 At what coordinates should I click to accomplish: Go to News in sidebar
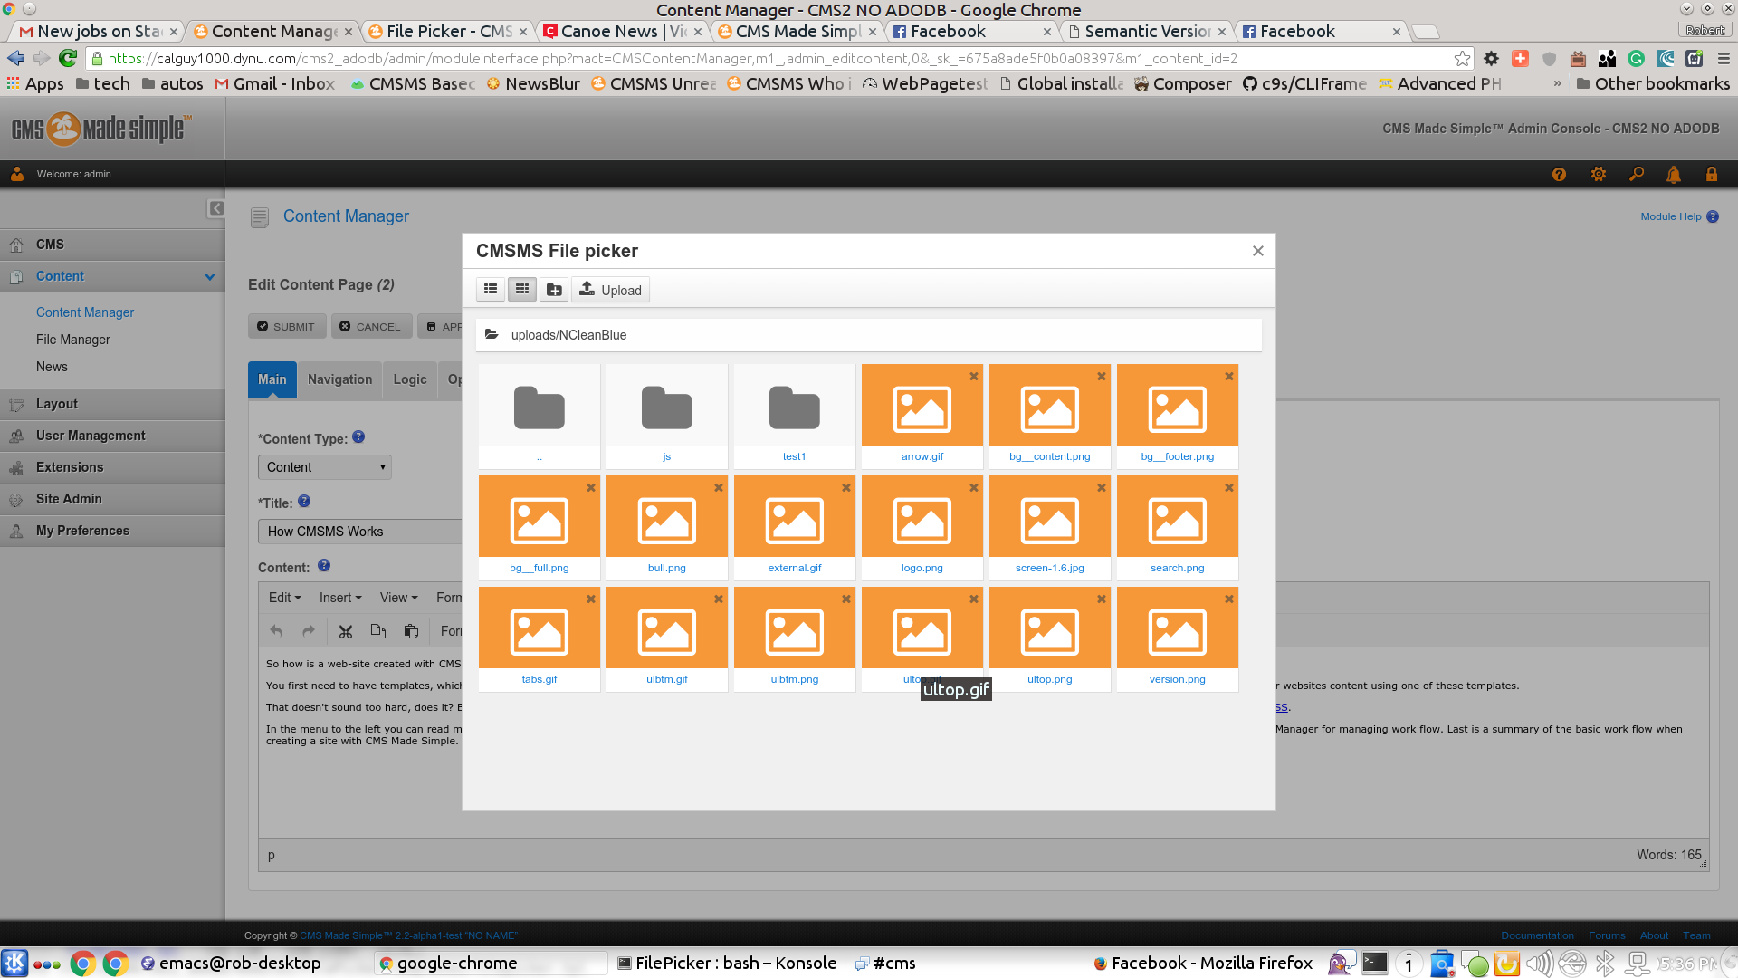click(52, 367)
